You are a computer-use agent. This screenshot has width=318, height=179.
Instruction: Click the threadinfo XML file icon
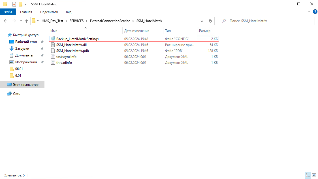pos(53,63)
